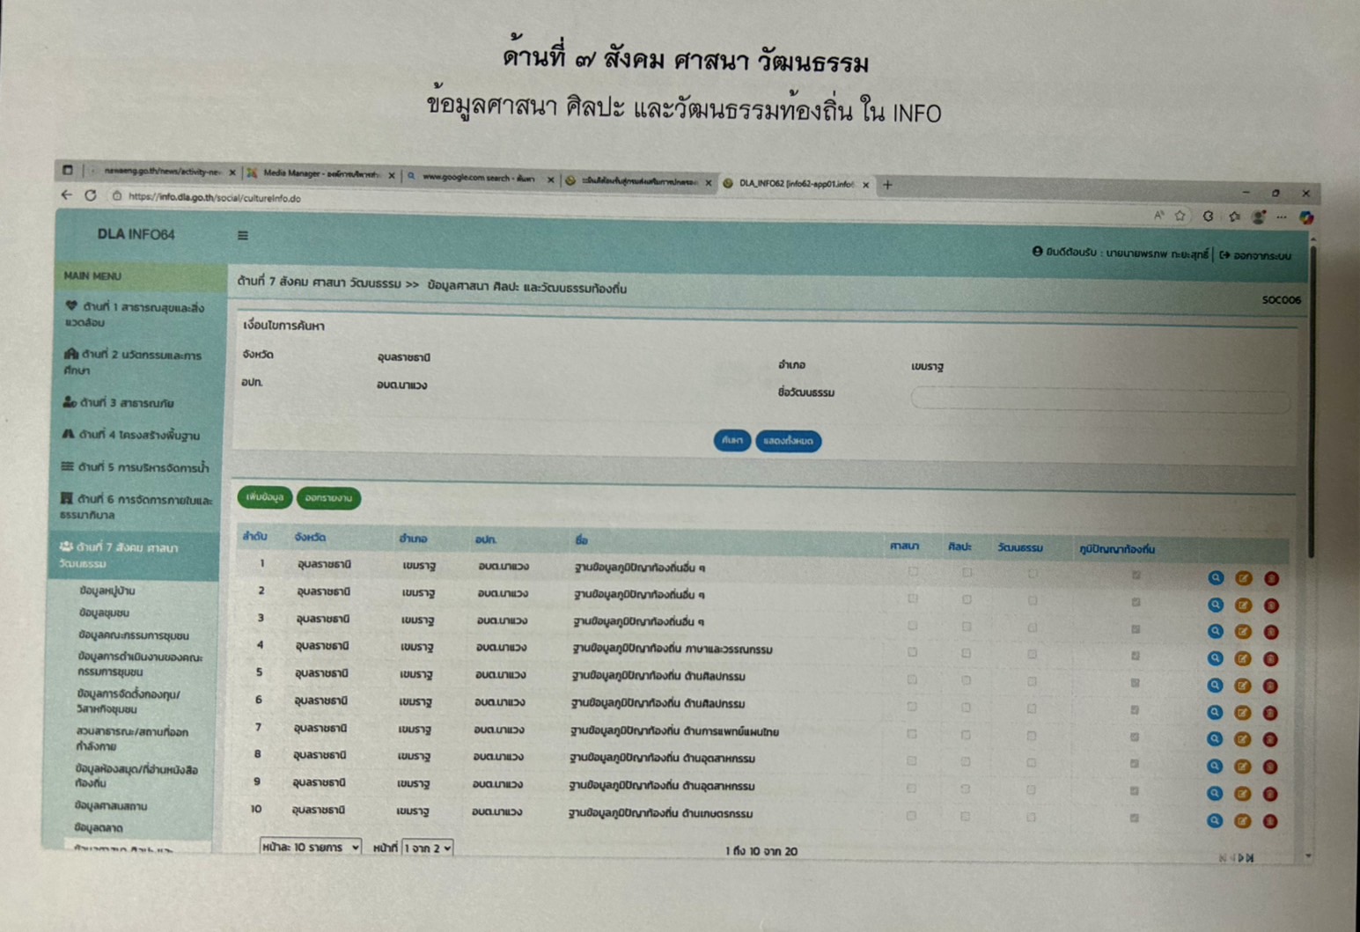
Task: Open the rows-per-page dropdown showing 10 รายการ
Action: coord(310,847)
